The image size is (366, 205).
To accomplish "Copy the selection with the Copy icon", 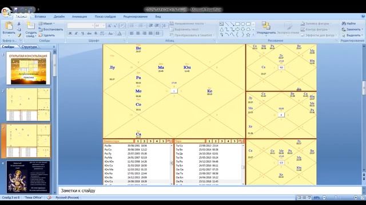I will click(19, 30).
